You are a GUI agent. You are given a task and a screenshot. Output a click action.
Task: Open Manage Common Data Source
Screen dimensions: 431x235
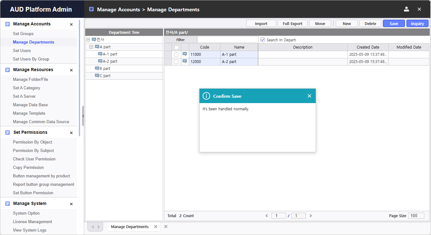click(x=41, y=122)
